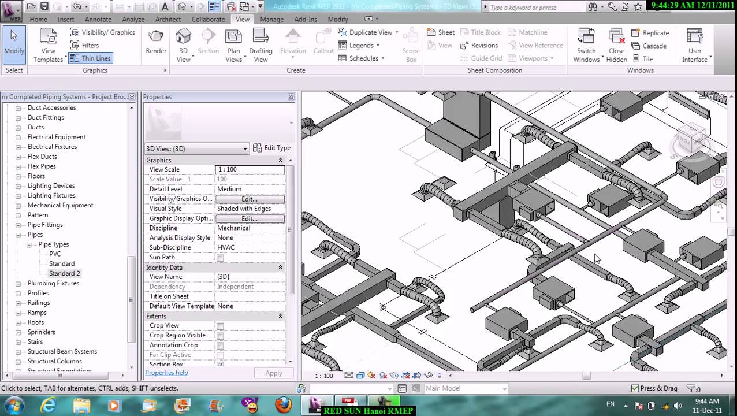Open Legends dropdown
737x416 pixels.
pyautogui.click(x=359, y=45)
